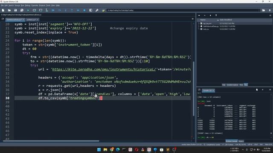Step over current line in debugger
The image size is (273, 153).
pyautogui.click(x=59, y=10)
